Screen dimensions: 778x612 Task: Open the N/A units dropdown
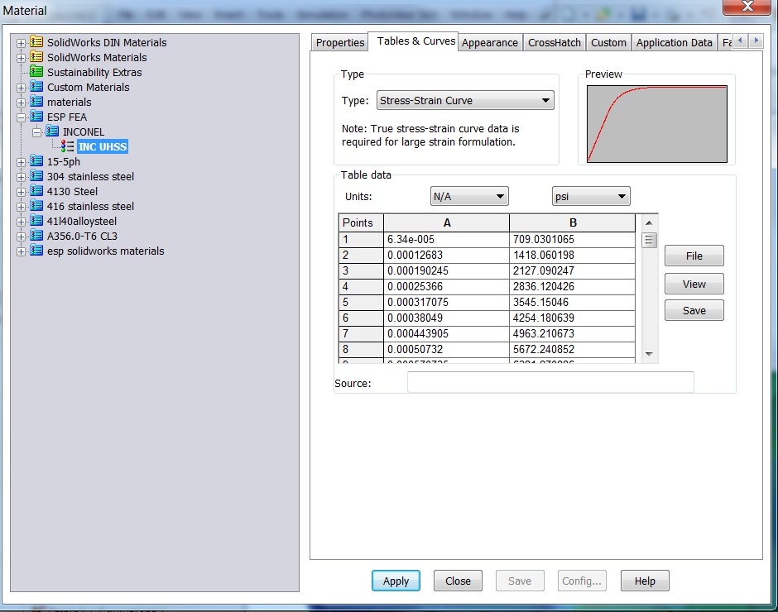(469, 196)
